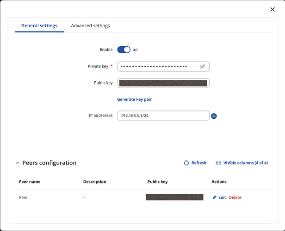Screen dimensions: 285x231
Task: Click the Description column header
Action: (94, 182)
